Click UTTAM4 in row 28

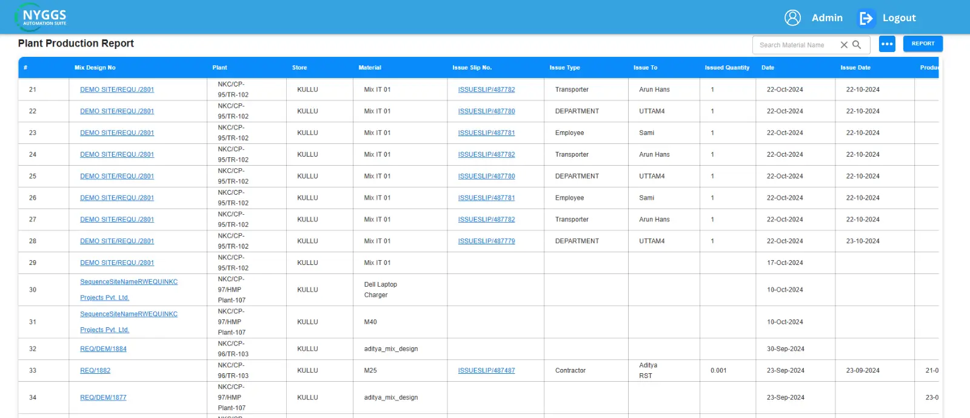pos(652,241)
